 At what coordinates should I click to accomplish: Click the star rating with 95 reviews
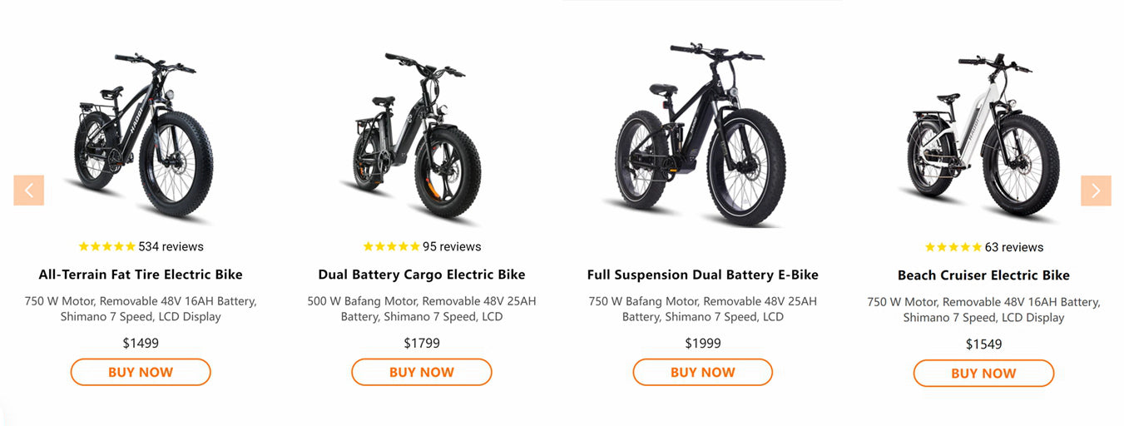391,246
